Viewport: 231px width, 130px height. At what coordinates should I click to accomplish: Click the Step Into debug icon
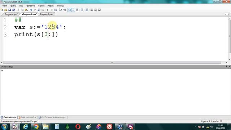point(64,10)
